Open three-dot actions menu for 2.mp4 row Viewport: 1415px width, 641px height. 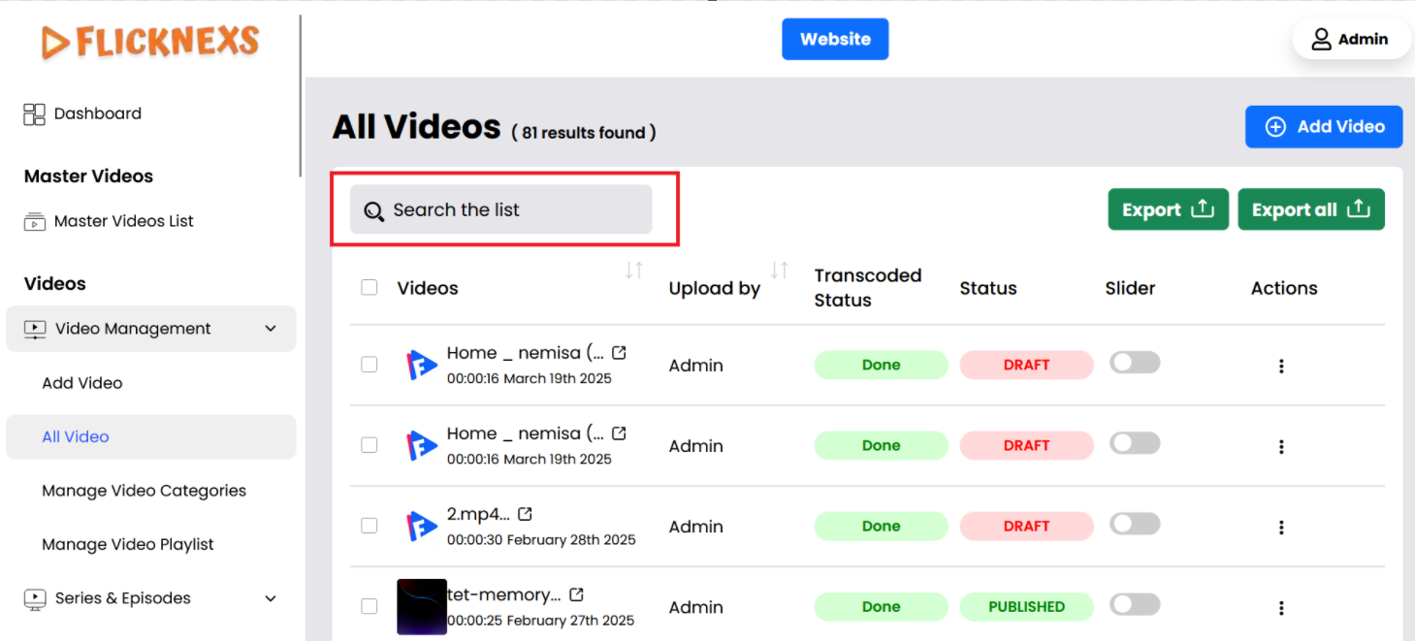pos(1281,528)
